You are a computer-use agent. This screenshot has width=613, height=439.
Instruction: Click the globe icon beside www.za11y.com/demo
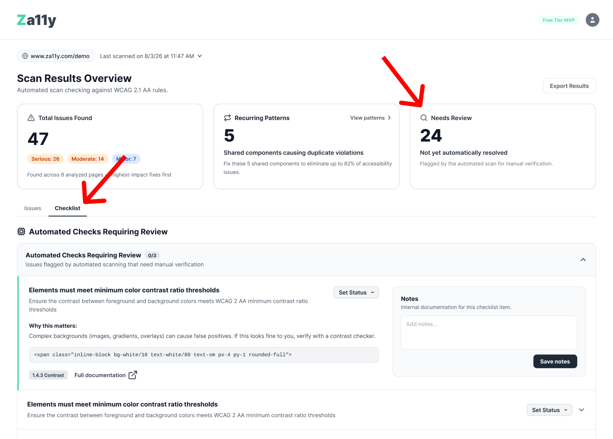[25, 56]
